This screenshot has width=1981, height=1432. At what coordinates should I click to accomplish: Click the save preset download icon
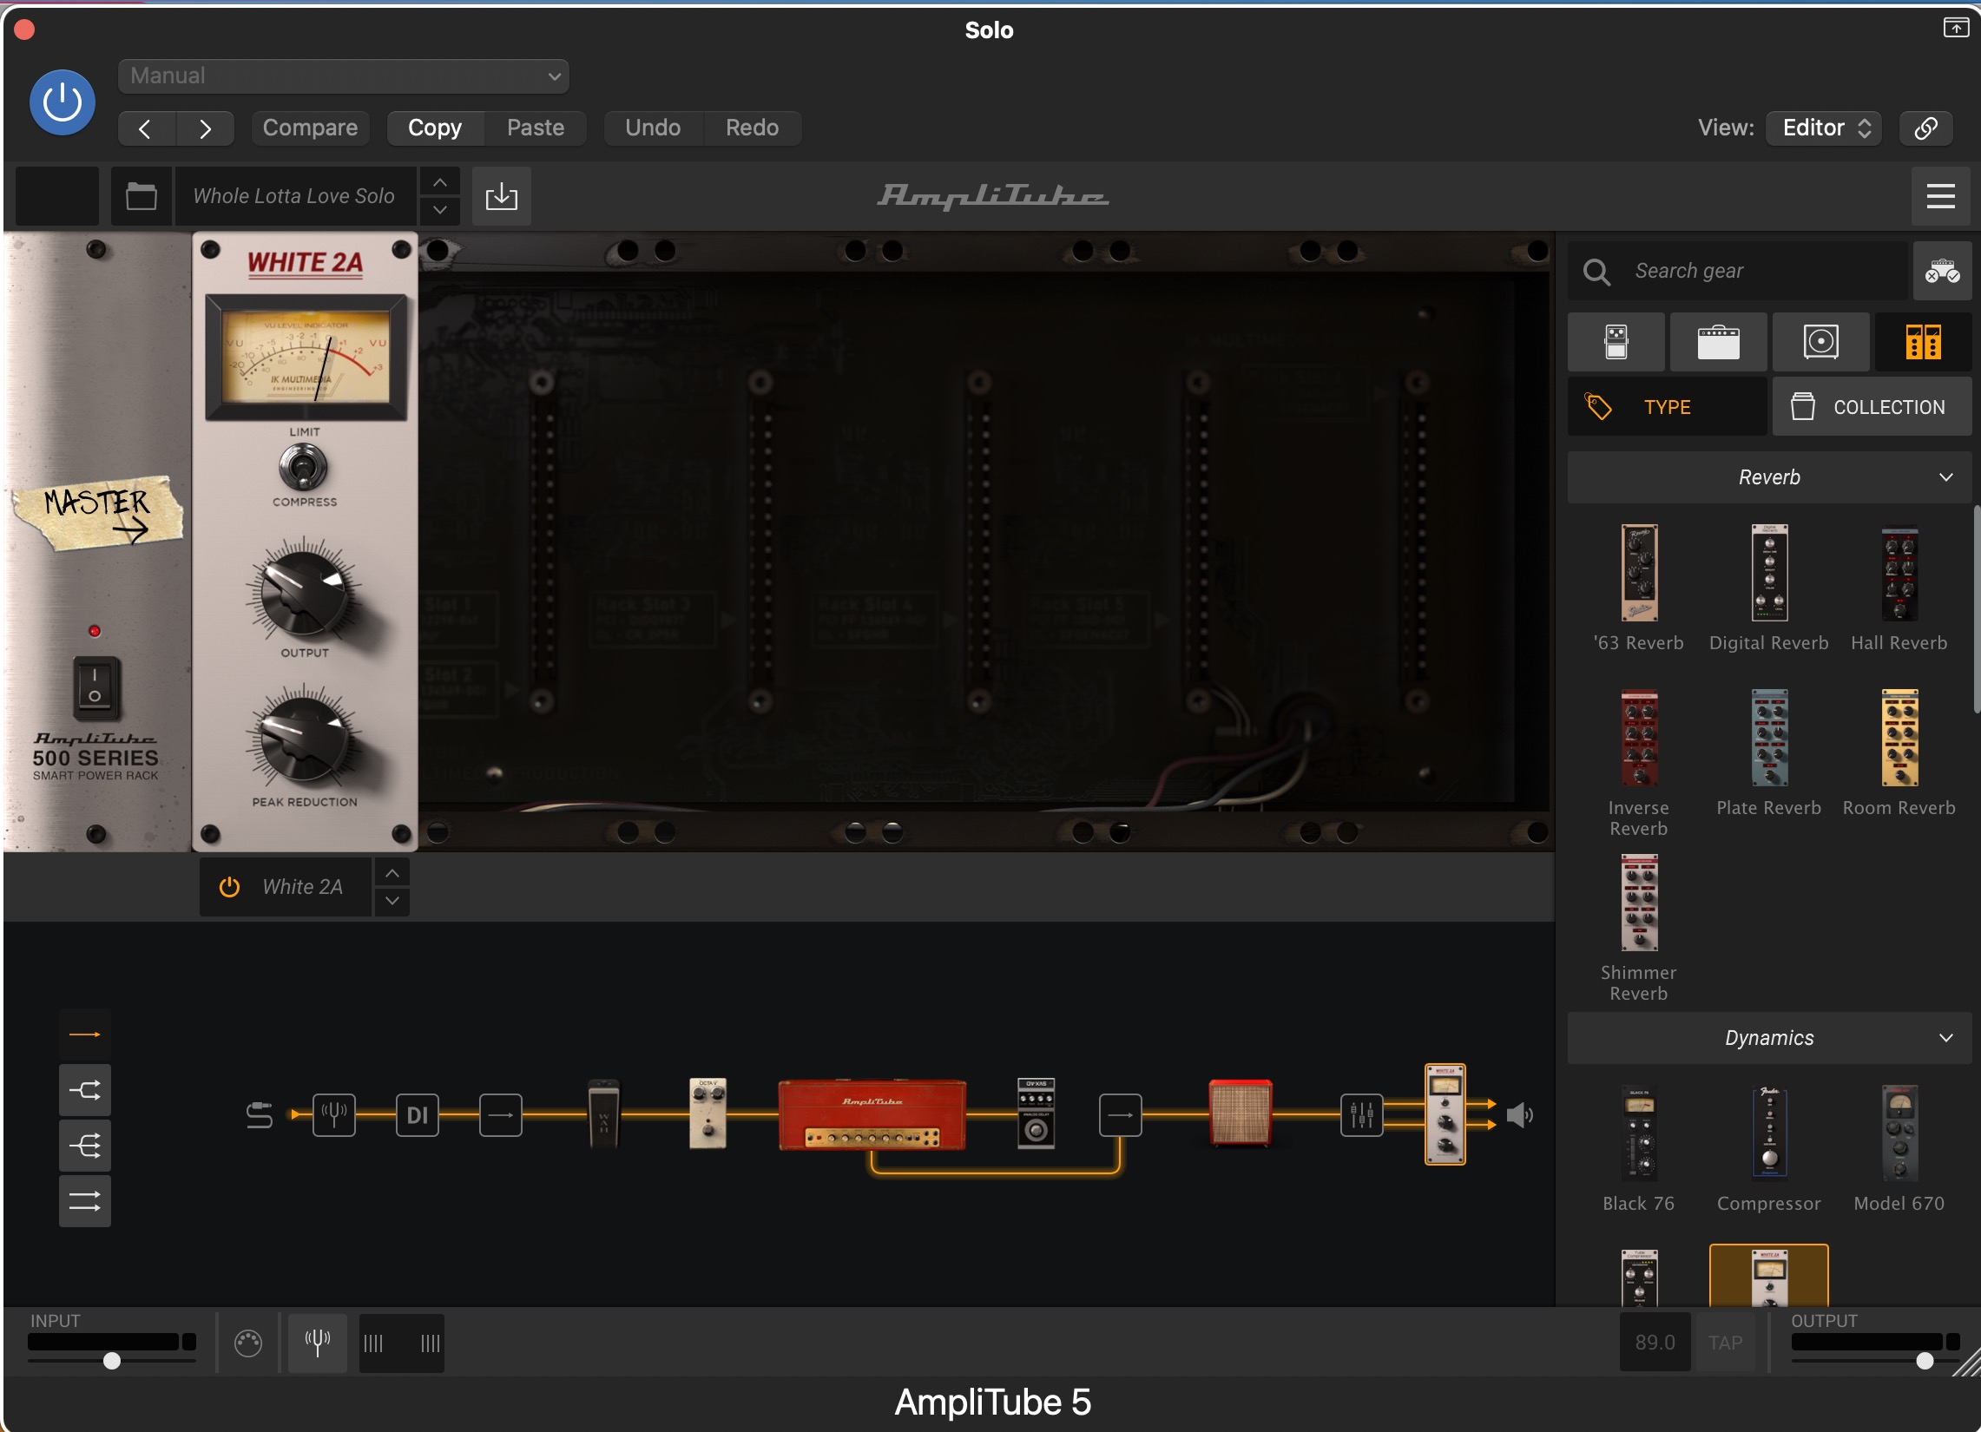click(502, 195)
